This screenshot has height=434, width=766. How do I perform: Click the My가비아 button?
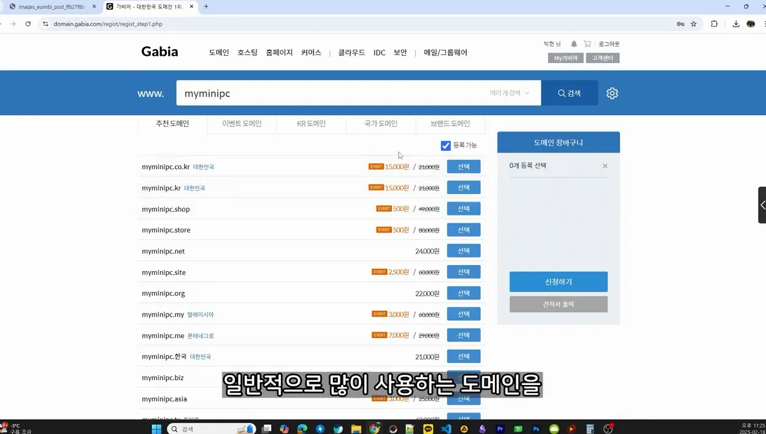[x=565, y=58]
